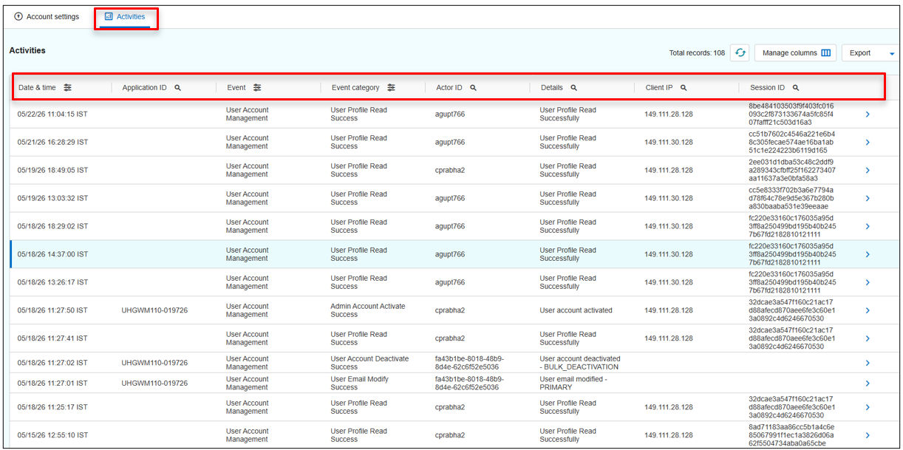Open Manage columns
Screen dimensions: 903x450
tap(796, 53)
